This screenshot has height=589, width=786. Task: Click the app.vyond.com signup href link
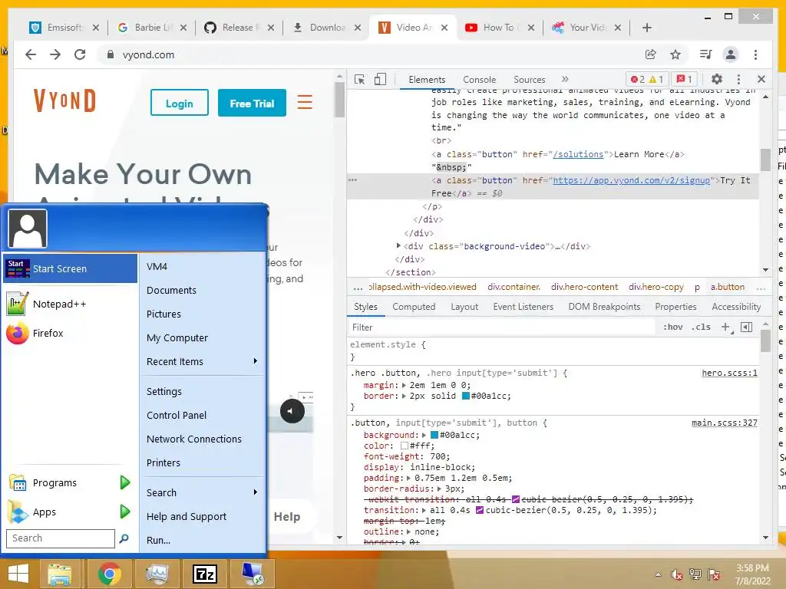pos(631,180)
